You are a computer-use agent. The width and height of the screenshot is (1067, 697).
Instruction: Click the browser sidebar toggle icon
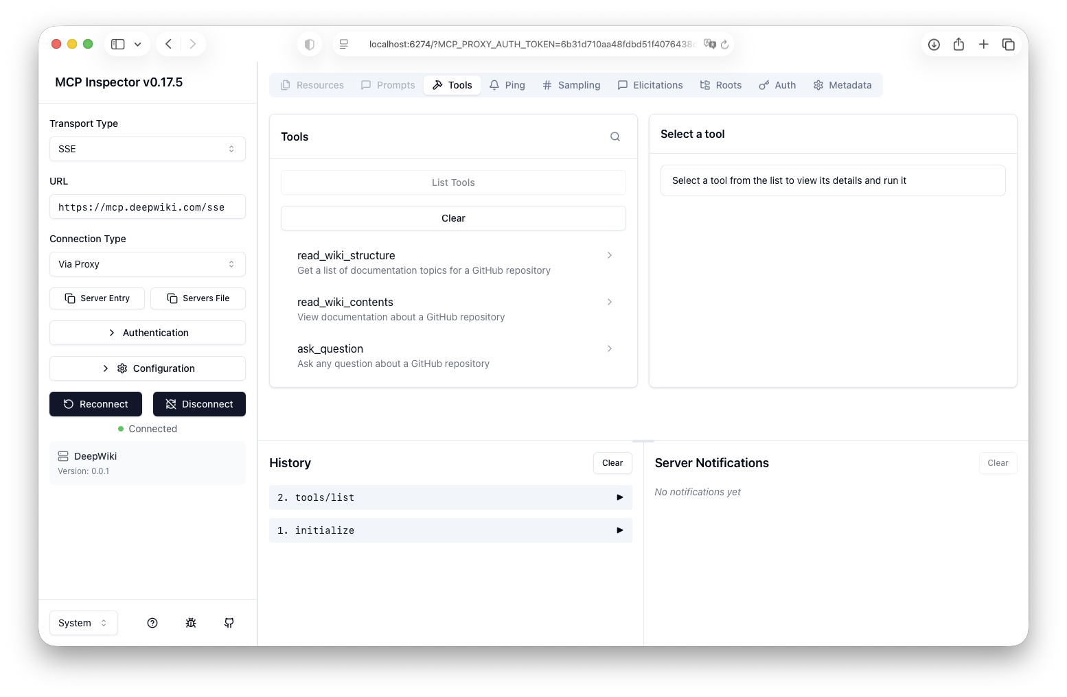[x=118, y=44]
